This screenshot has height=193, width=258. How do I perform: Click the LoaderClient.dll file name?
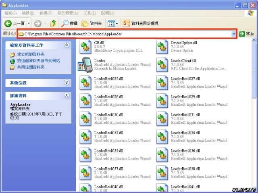tap(183, 61)
